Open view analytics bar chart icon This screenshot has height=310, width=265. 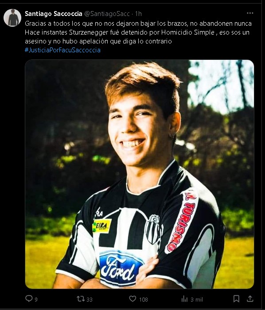pos(184,299)
